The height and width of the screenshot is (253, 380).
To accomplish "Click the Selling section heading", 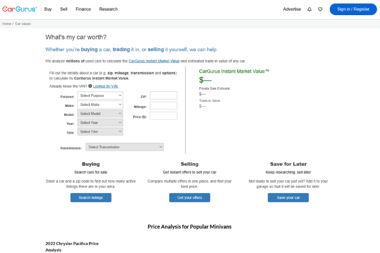I will tap(189, 164).
